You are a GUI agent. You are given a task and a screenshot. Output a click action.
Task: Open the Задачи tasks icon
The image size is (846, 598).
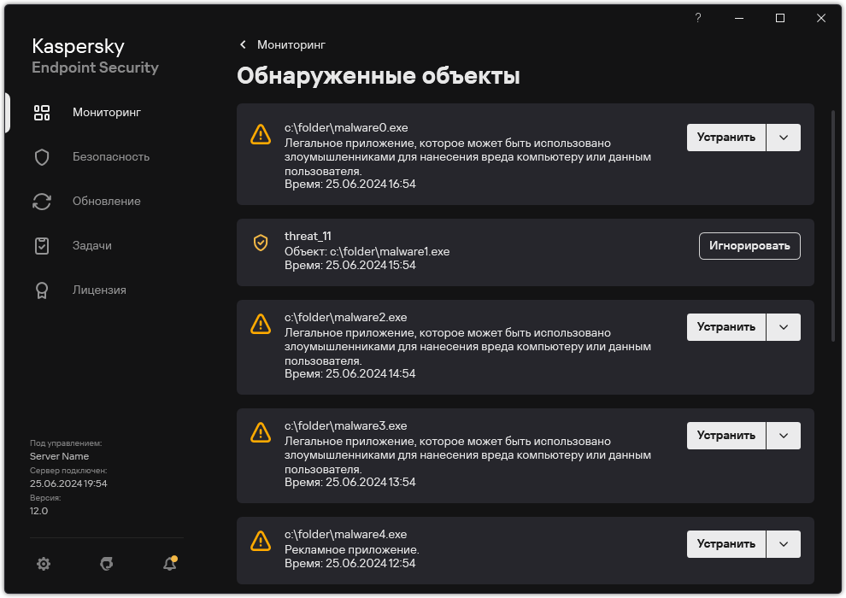click(42, 245)
